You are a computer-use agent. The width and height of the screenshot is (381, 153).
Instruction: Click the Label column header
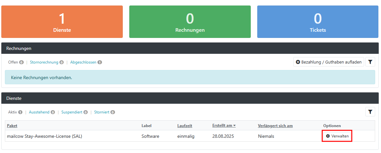pos(146,125)
